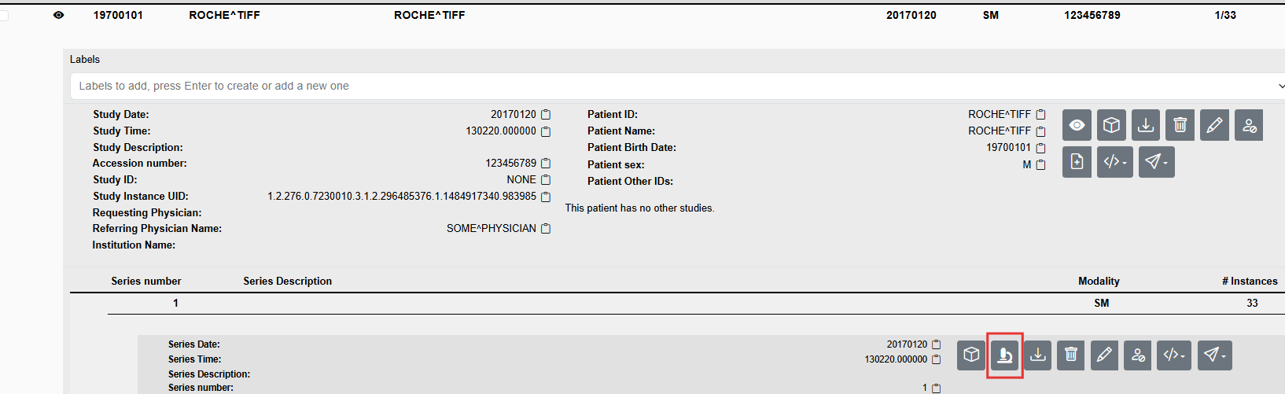Open the study API code dropdown

[1115, 162]
